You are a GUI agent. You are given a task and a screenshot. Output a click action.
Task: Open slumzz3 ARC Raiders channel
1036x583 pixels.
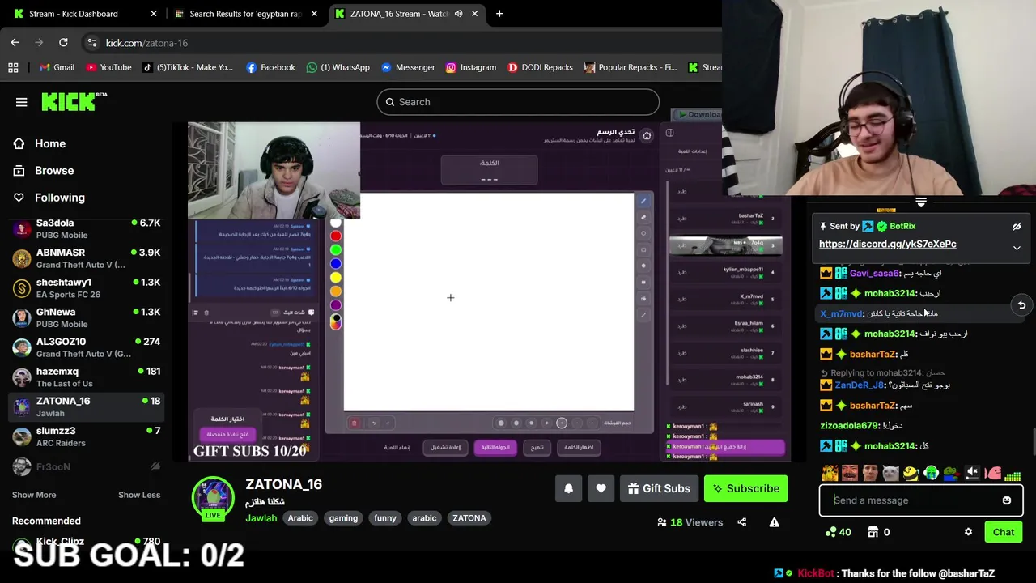pos(87,436)
